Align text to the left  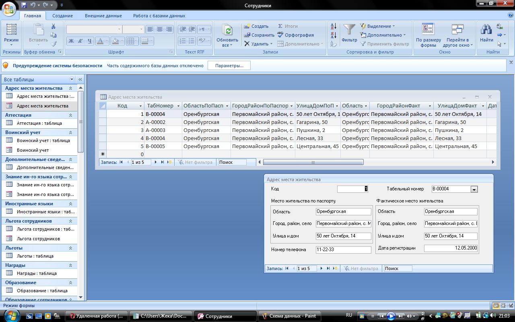[150, 29]
